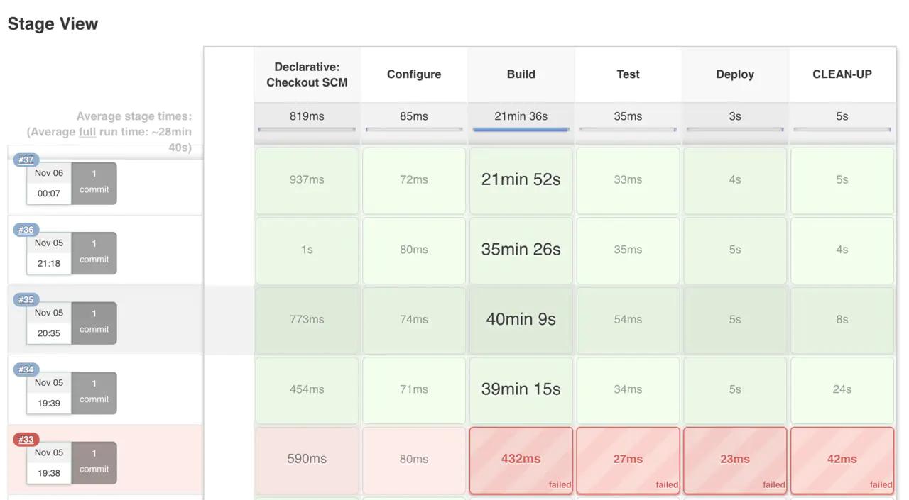Open build #36 badge

26,230
